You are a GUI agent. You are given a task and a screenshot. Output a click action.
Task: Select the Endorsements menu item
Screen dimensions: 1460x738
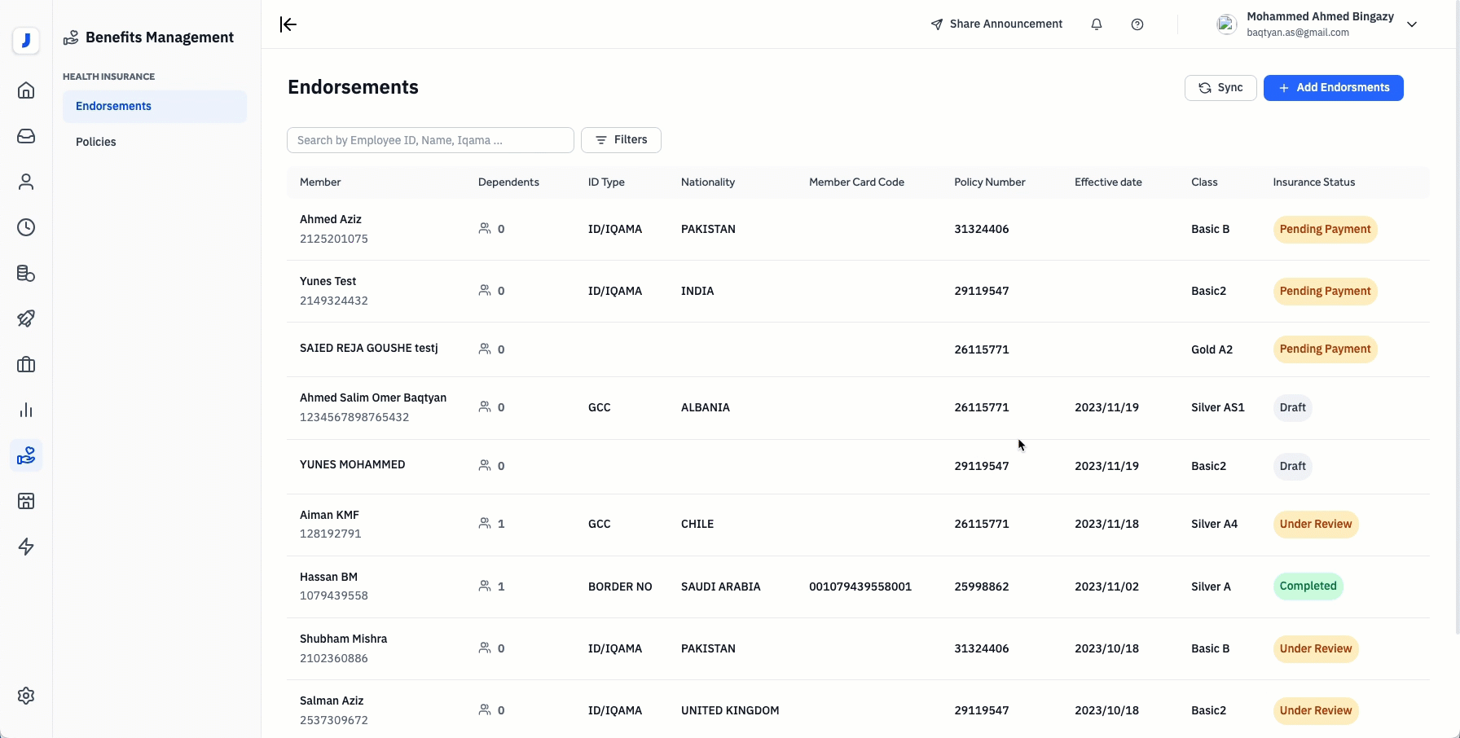tap(113, 106)
